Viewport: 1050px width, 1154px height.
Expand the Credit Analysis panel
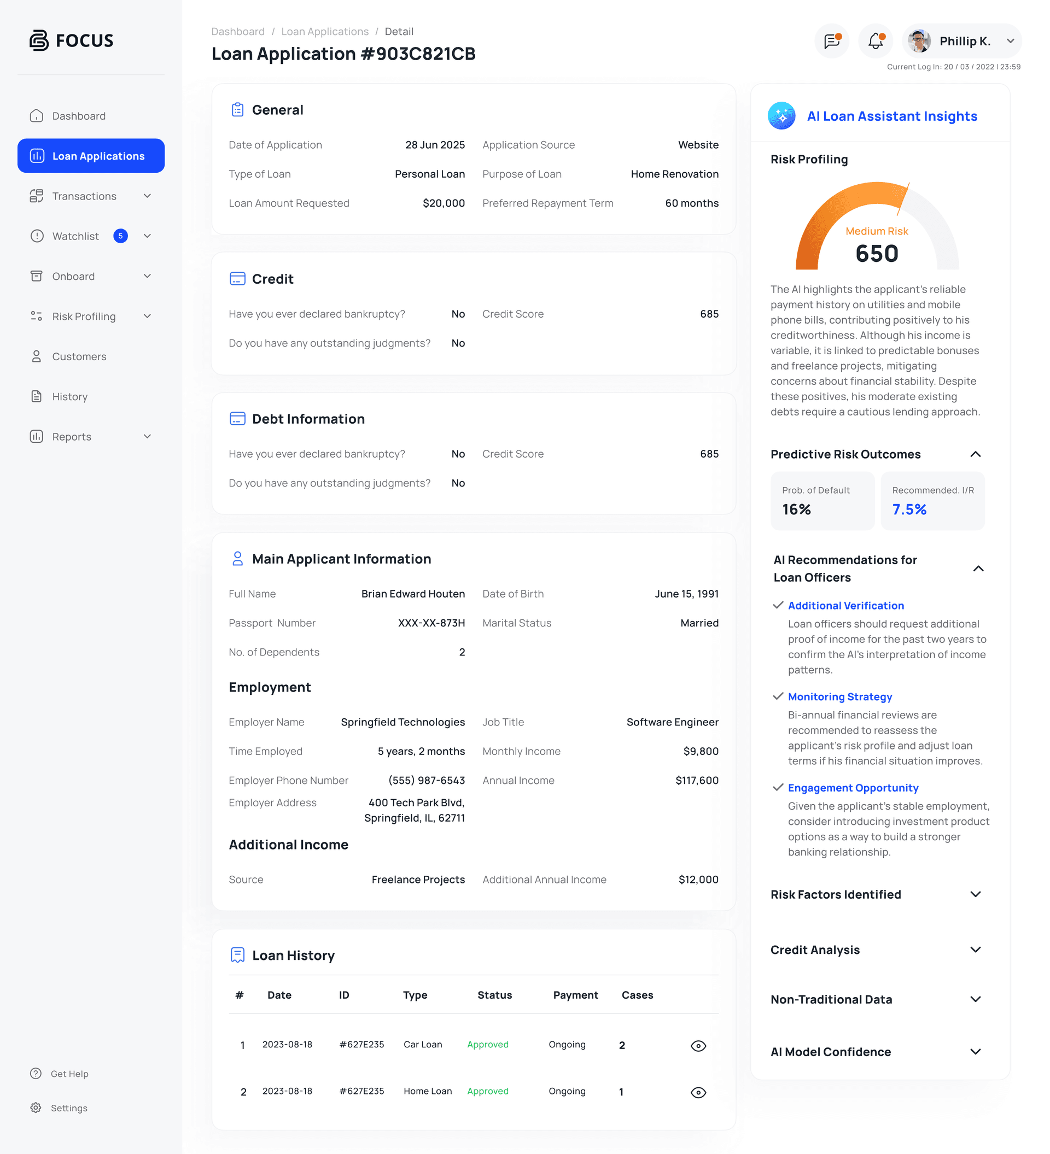coord(976,950)
